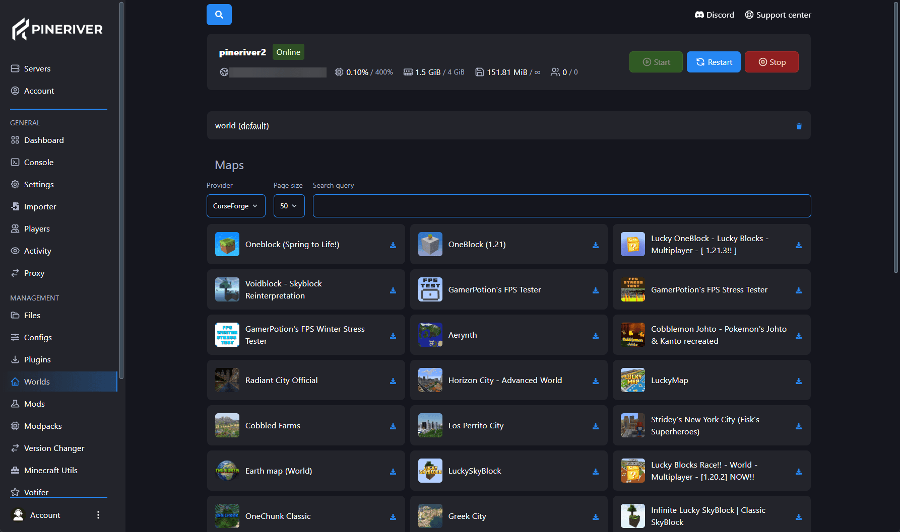This screenshot has width=900, height=532.
Task: Download Horizon City Advanced World map
Action: point(596,381)
